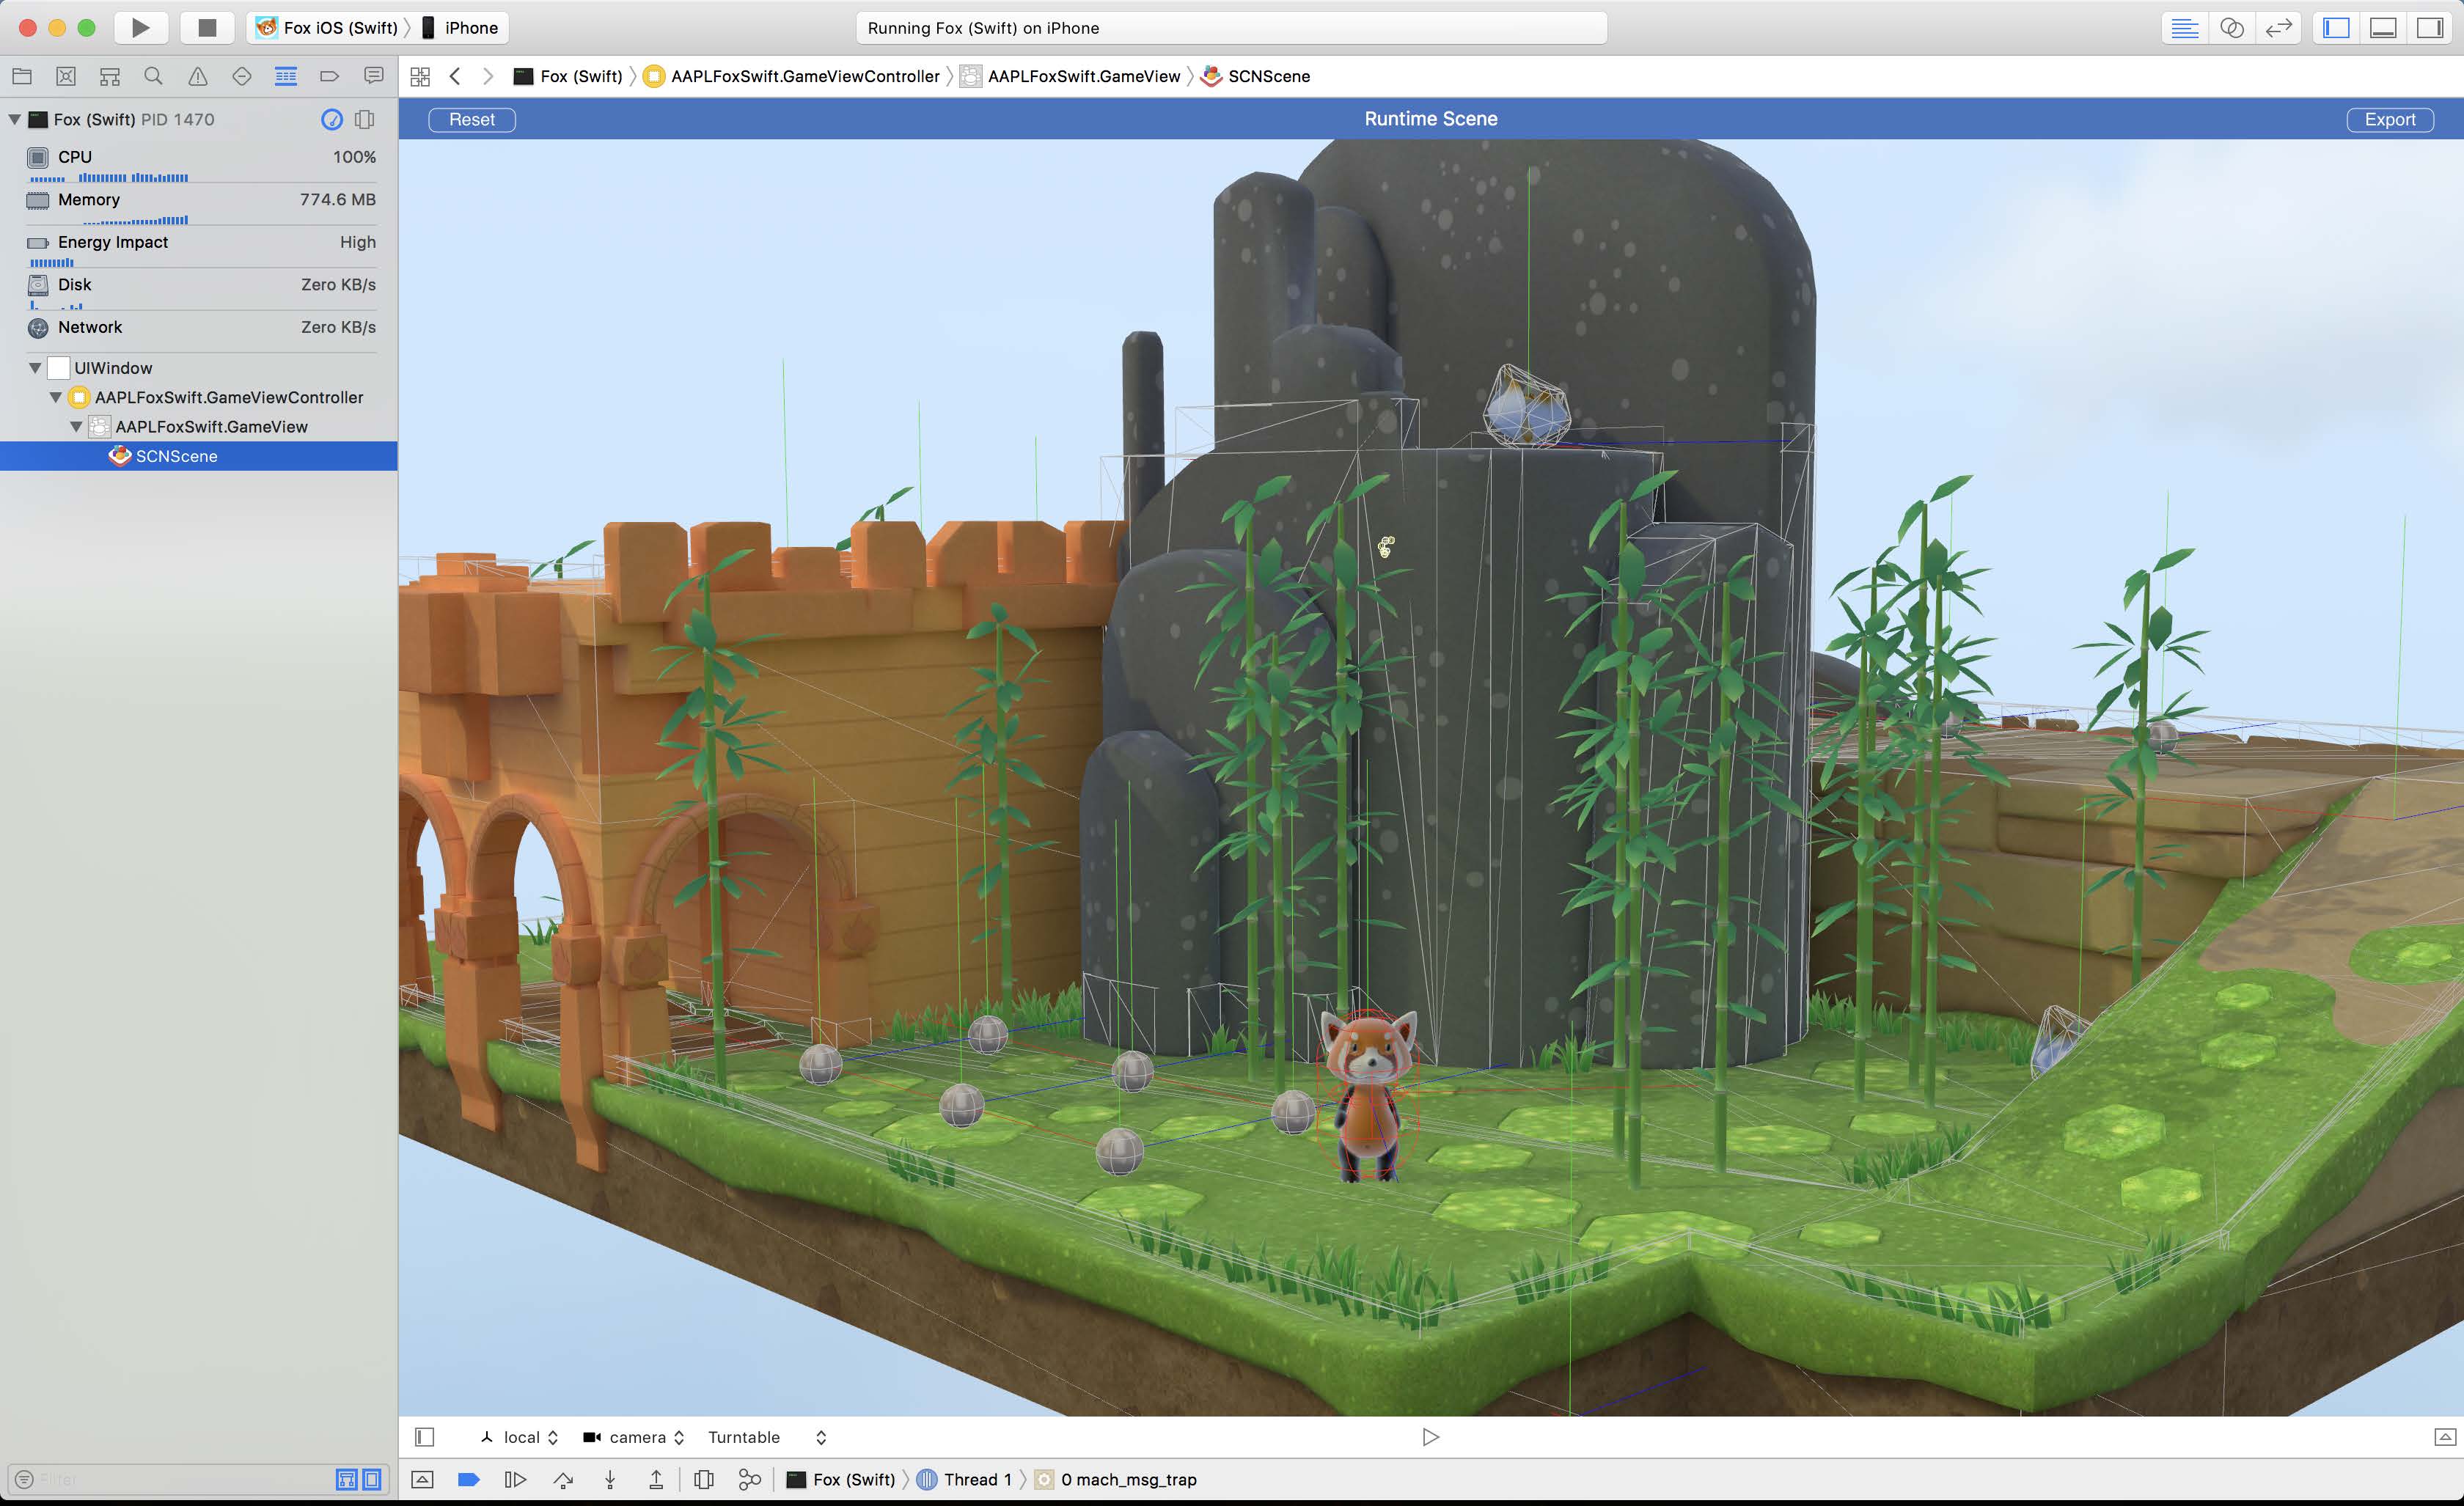
Task: Toggle the left Navigator panel
Action: (2336, 28)
